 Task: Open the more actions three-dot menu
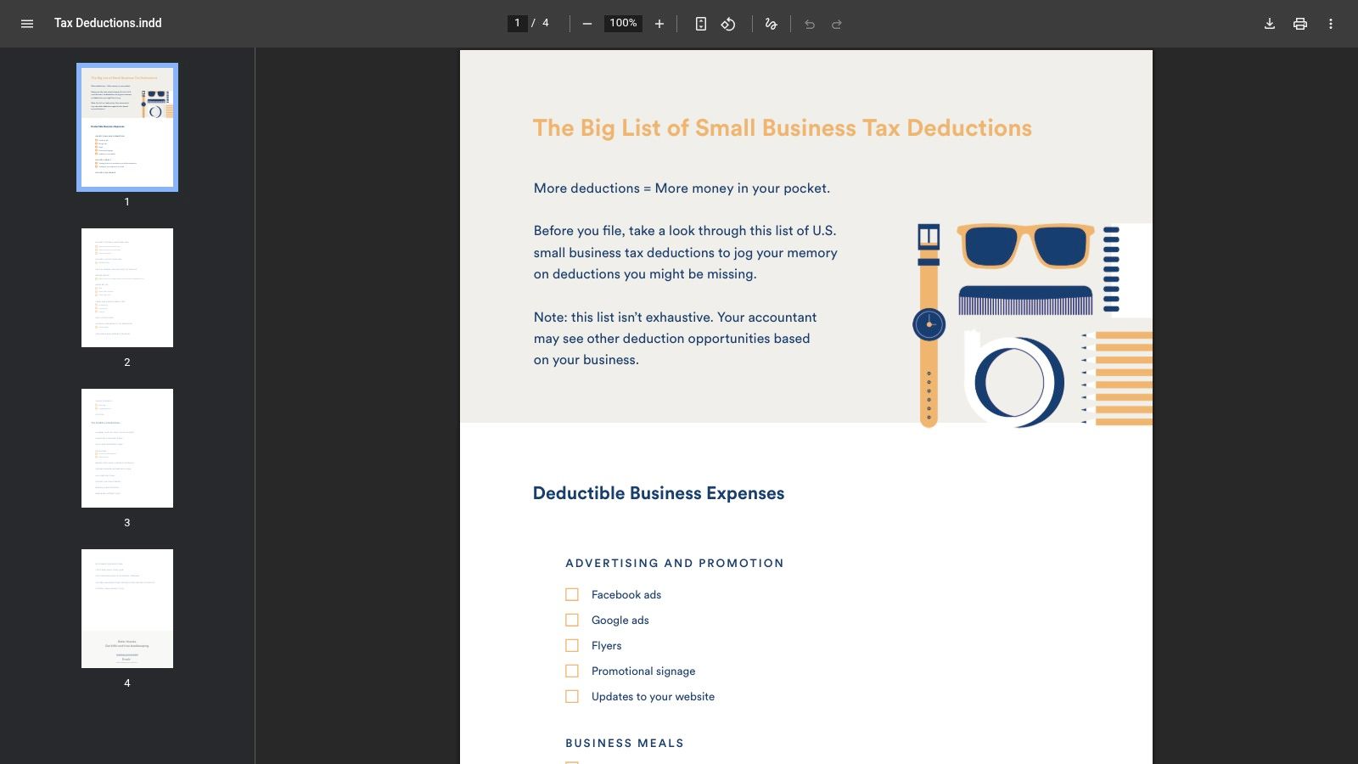click(x=1331, y=24)
